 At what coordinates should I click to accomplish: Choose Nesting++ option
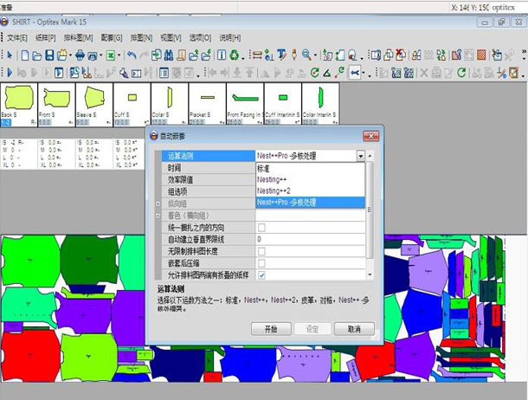310,179
